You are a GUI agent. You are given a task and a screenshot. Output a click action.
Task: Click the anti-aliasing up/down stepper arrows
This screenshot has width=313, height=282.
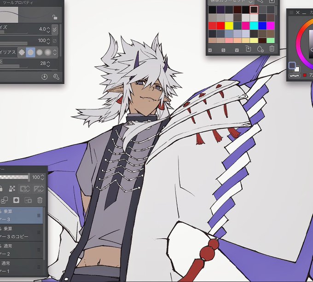[55, 52]
